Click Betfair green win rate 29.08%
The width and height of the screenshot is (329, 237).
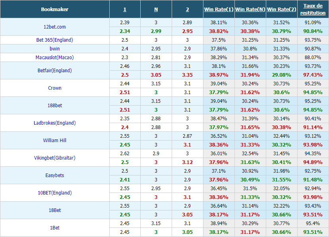pyautogui.click(x=281, y=75)
